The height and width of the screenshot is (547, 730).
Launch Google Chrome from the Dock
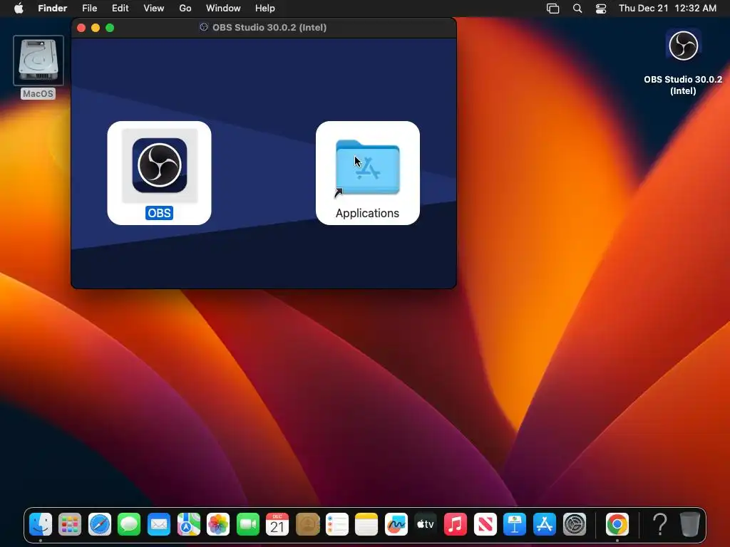pos(617,524)
